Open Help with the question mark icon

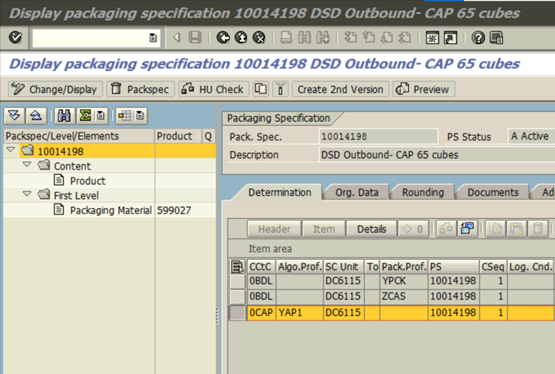(x=479, y=37)
